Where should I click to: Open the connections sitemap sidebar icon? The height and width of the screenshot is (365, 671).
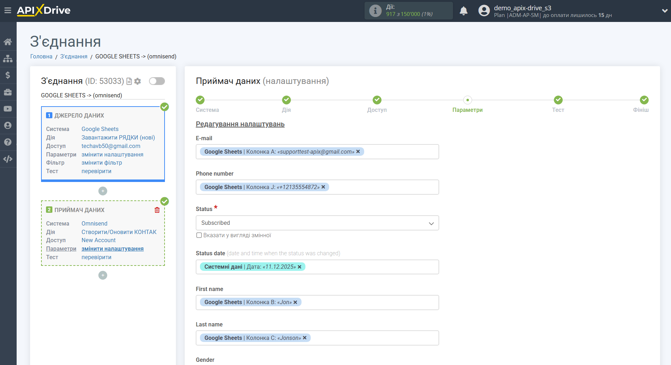pos(8,58)
